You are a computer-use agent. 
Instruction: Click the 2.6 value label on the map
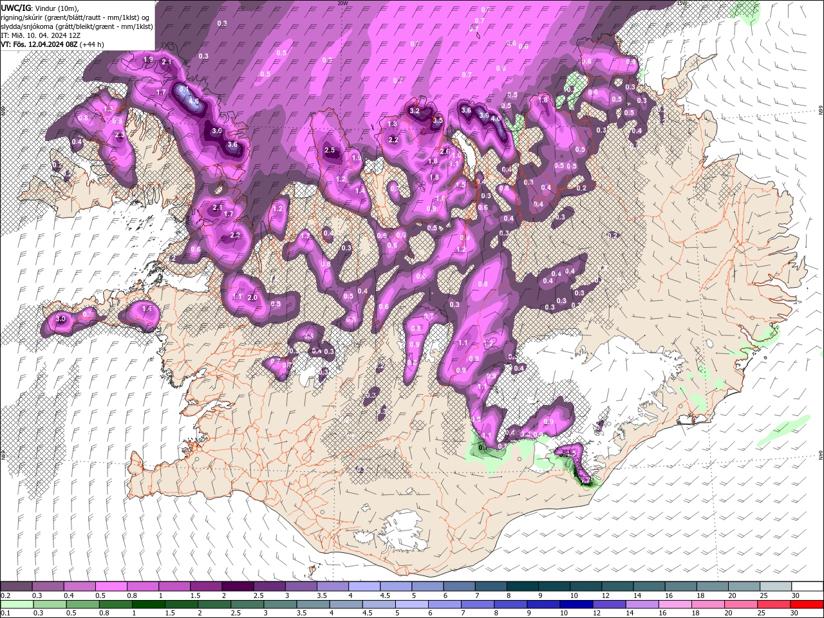tap(444, 151)
